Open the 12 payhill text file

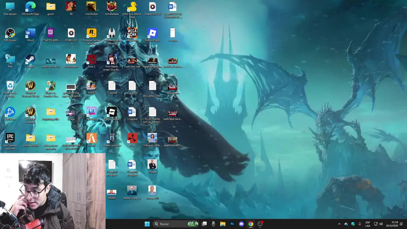(112, 87)
